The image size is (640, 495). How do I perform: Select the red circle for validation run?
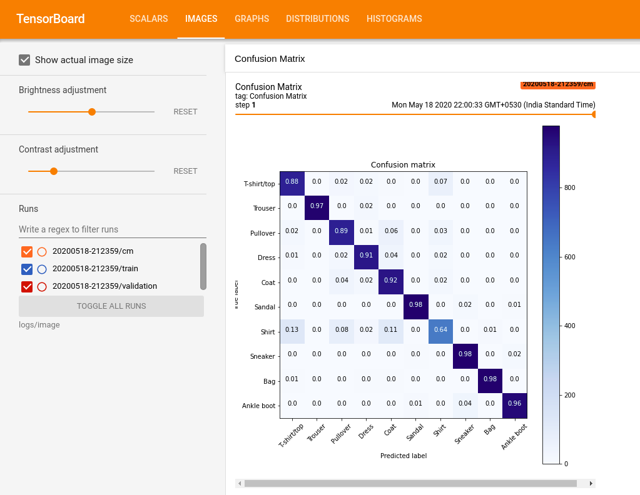click(x=42, y=287)
